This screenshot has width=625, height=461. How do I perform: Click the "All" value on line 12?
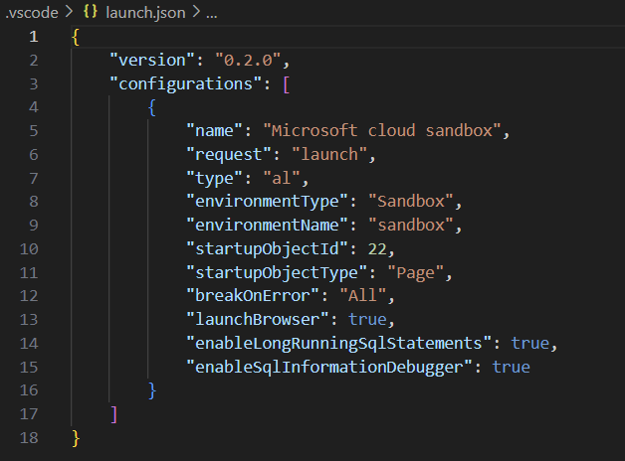(x=362, y=295)
